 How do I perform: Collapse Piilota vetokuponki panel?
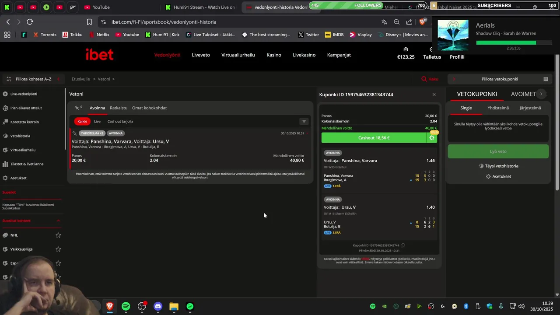(x=500, y=79)
